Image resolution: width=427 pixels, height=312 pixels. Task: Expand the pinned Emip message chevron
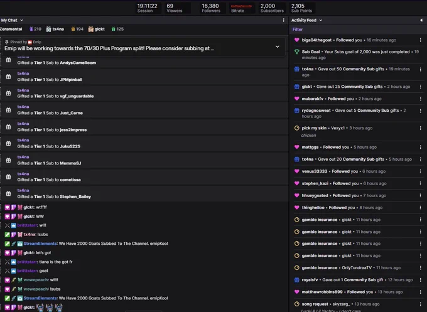277,46
